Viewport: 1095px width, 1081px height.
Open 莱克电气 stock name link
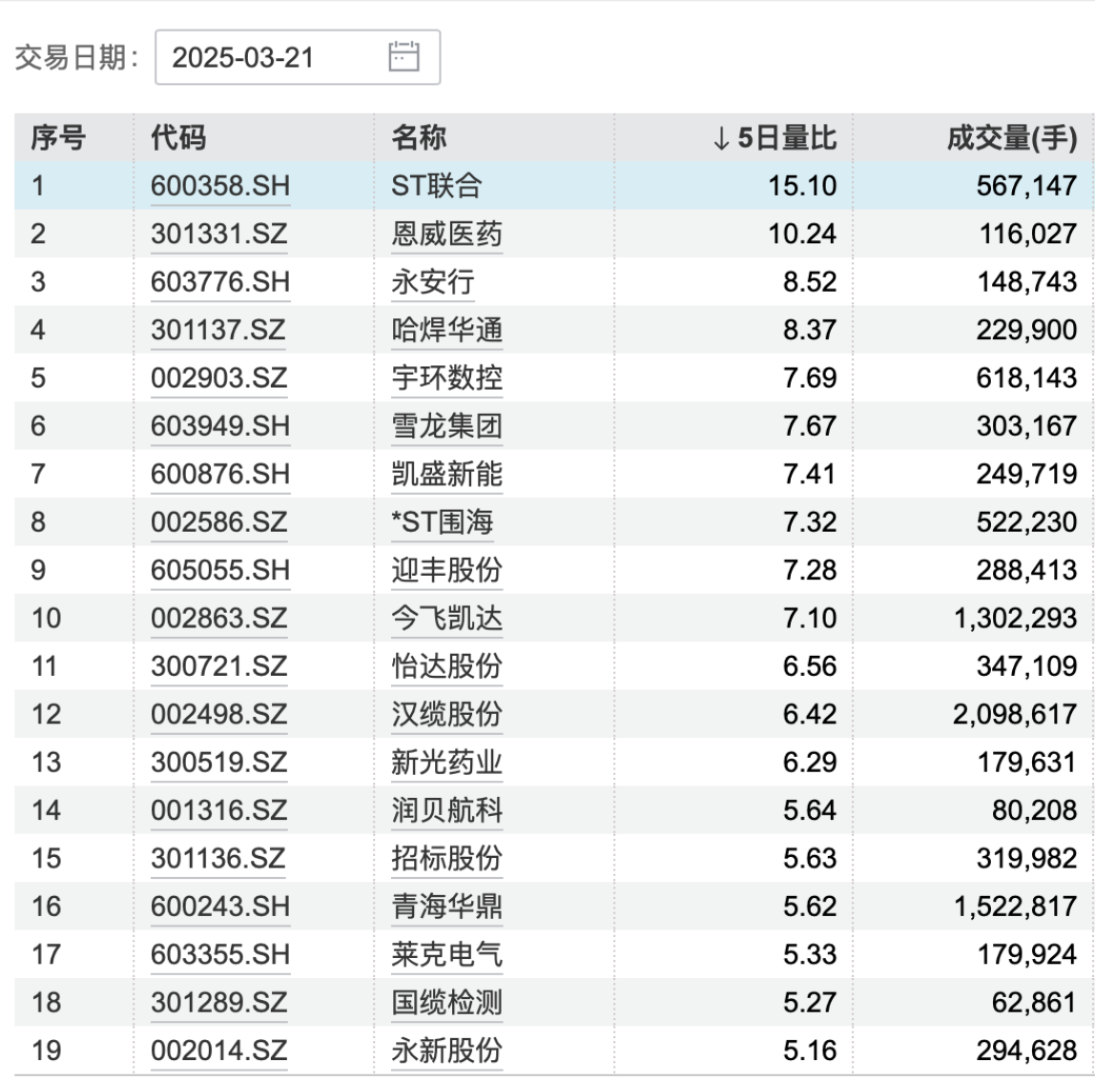click(446, 954)
